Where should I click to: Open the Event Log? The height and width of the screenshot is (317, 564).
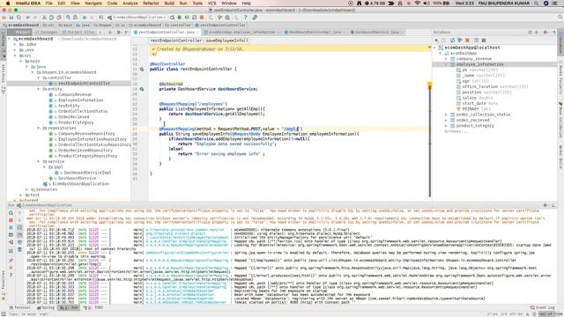543,307
